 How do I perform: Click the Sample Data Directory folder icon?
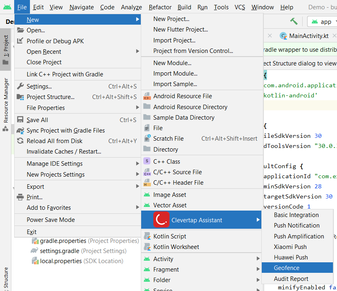click(x=147, y=117)
